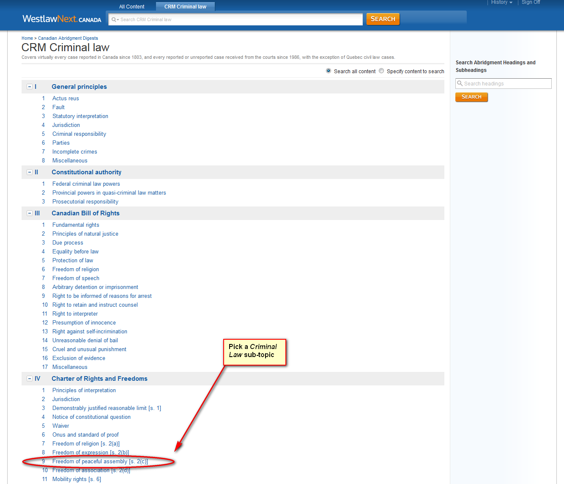The height and width of the screenshot is (484, 564).
Task: Open Fundamental rights sub-topic
Action: 76,225
